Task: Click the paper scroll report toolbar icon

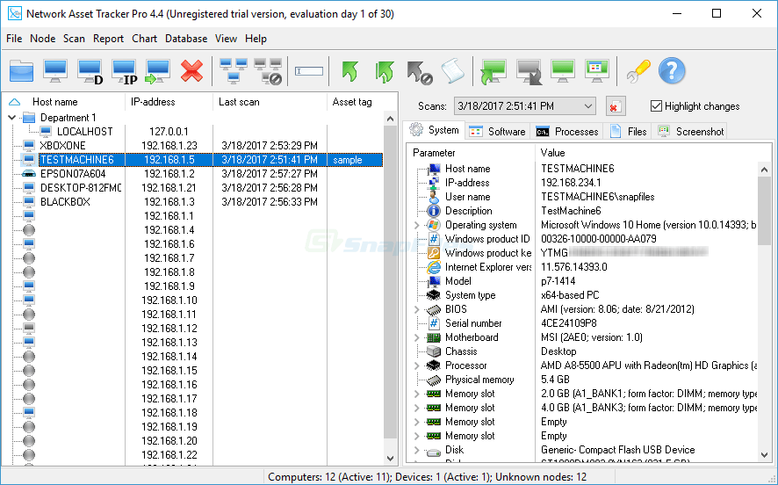Action: click(x=452, y=71)
